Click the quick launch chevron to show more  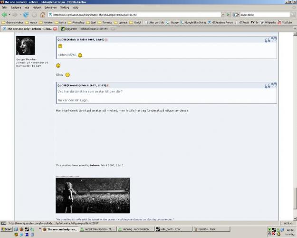[40, 228]
